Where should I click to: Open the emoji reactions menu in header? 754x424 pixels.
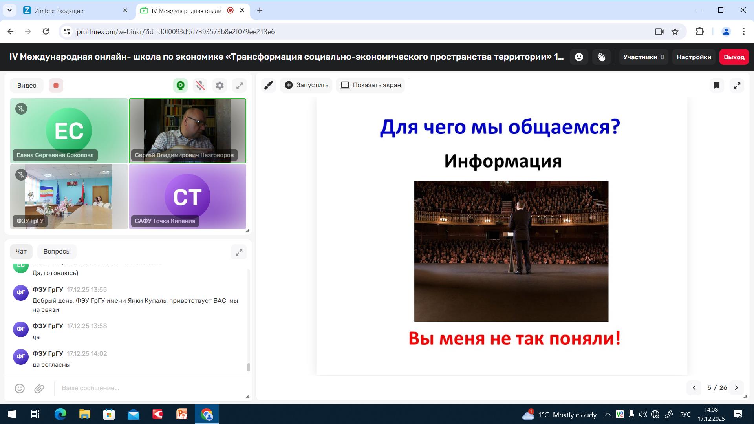pyautogui.click(x=579, y=57)
